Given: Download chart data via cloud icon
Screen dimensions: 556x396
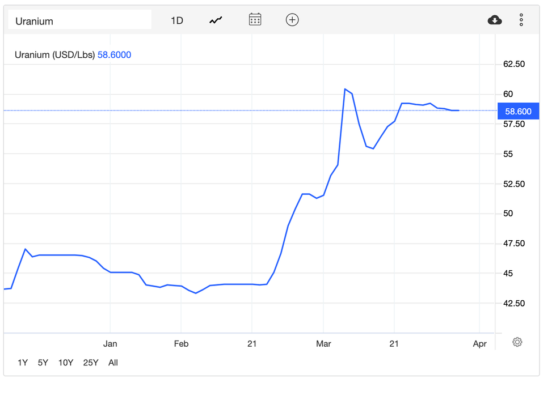Looking at the screenshot, I should point(495,20).
